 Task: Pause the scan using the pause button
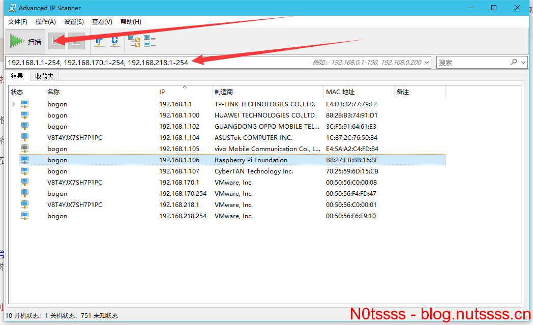[x=56, y=41]
